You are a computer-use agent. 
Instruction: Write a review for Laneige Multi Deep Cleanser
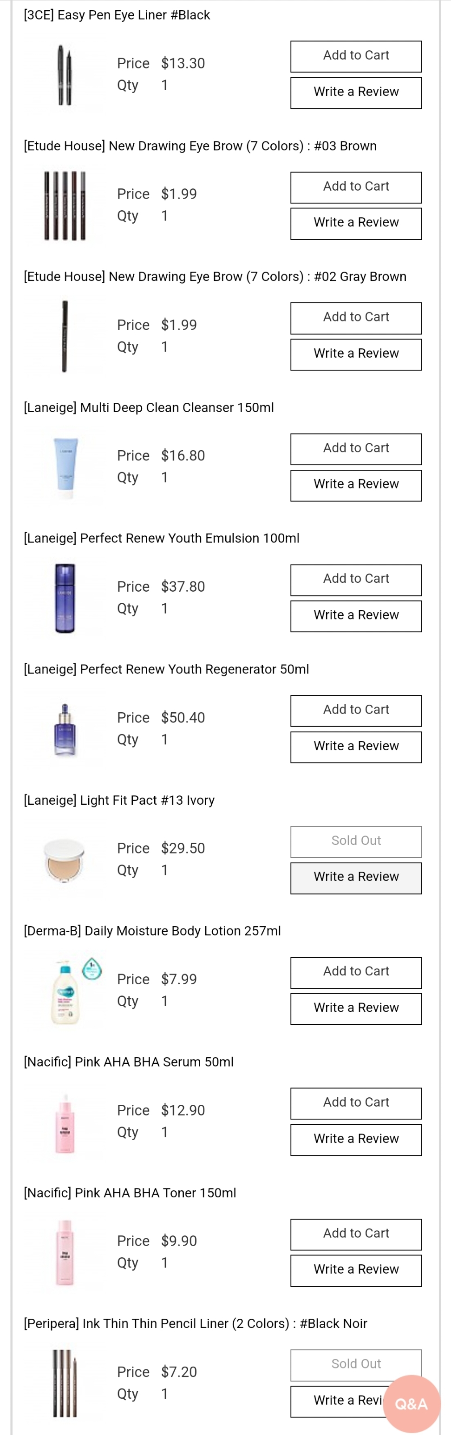click(356, 485)
